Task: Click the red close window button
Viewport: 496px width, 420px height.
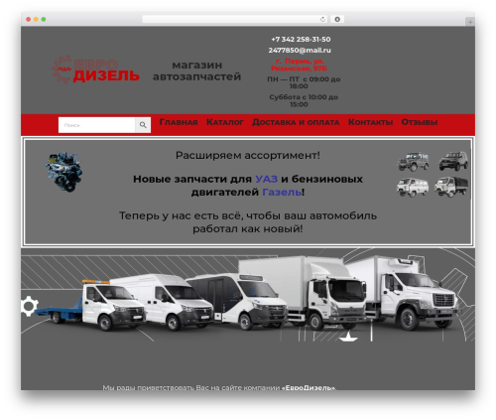Action: click(29, 20)
